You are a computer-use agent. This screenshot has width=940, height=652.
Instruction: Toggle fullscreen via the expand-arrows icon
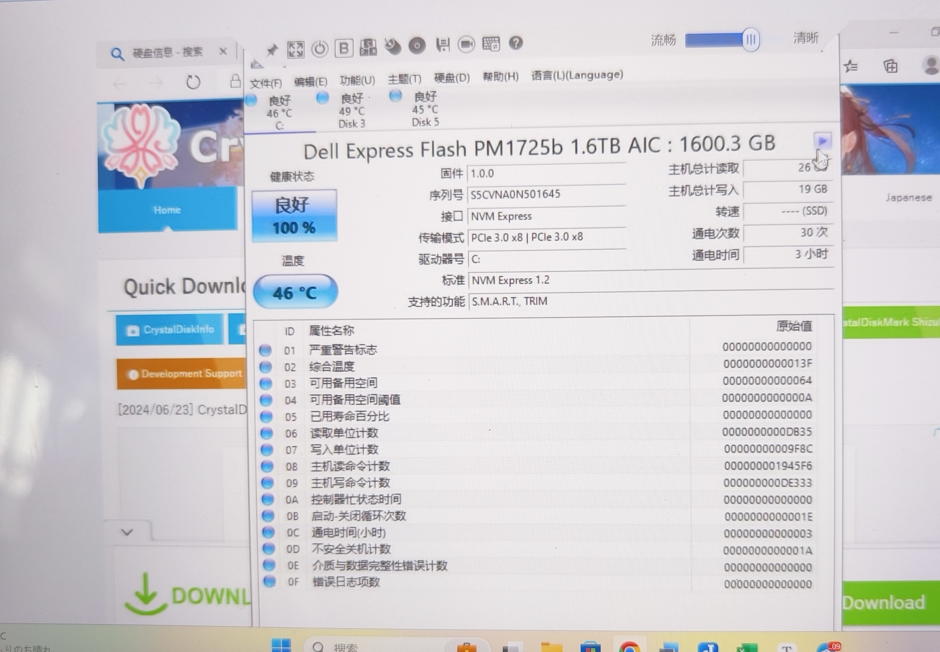pos(296,49)
